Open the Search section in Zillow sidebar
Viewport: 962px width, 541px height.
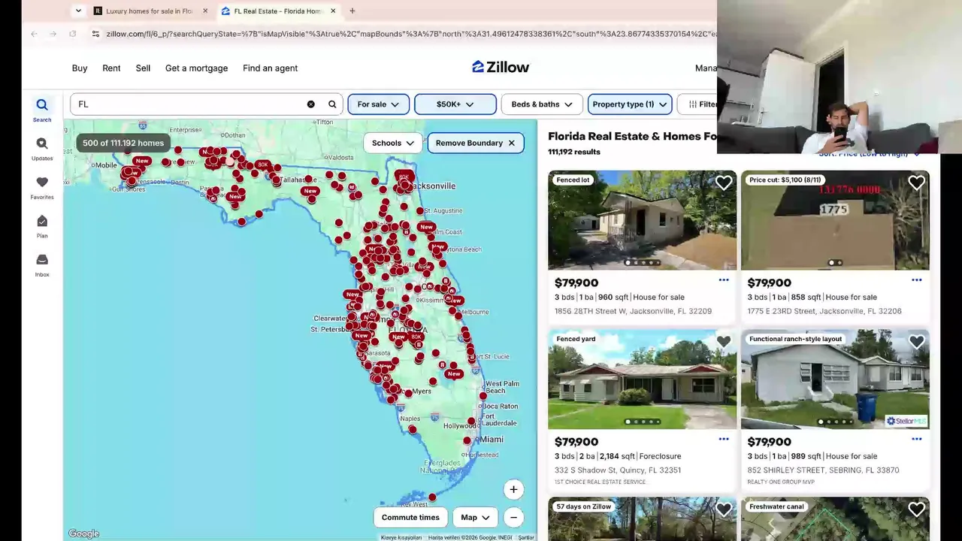click(x=42, y=110)
